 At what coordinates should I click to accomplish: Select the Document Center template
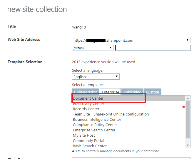pos(129,98)
